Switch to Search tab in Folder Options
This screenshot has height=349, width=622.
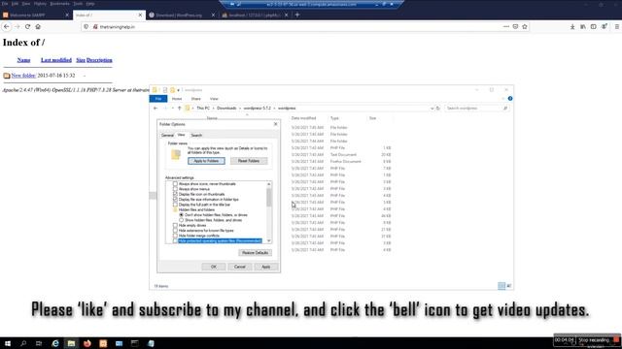point(196,136)
